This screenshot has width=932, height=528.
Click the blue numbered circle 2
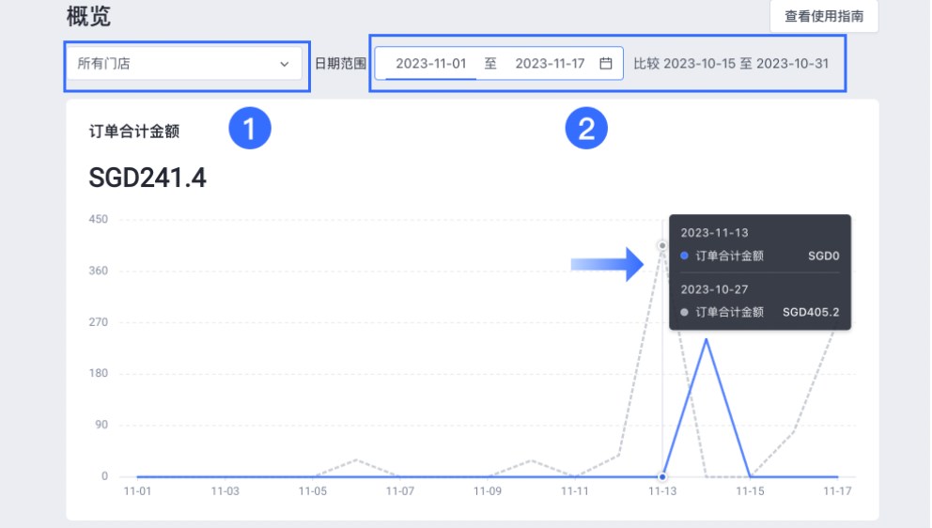point(586,129)
